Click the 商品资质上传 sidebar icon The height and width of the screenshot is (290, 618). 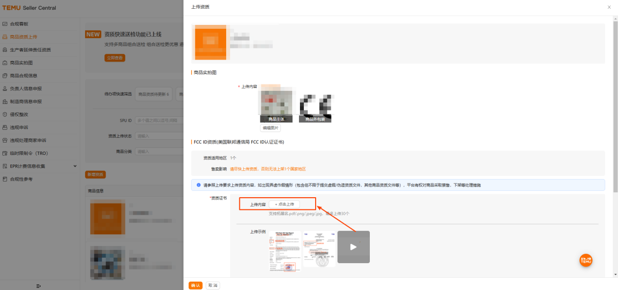click(6, 37)
